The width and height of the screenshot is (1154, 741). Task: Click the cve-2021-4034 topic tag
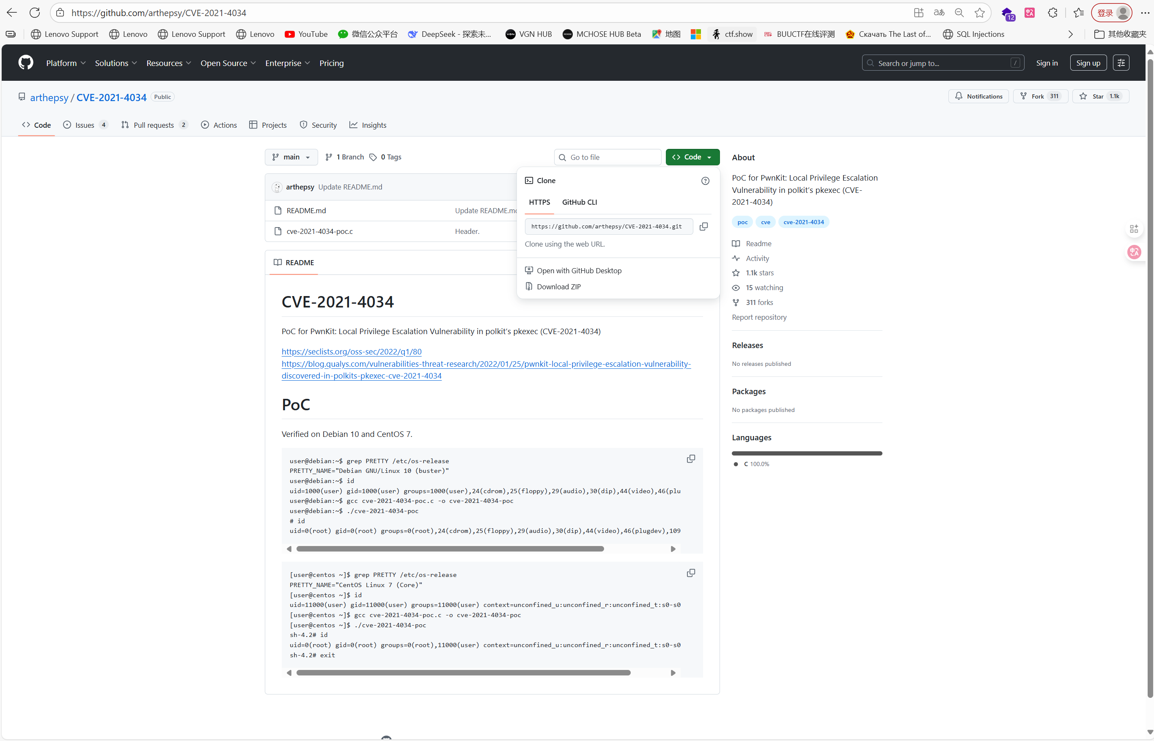point(803,222)
